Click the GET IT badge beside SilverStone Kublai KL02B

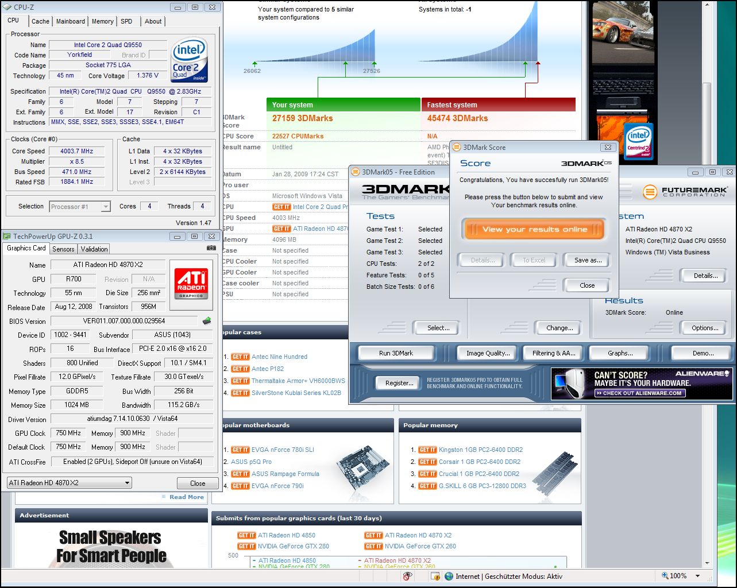(x=240, y=393)
